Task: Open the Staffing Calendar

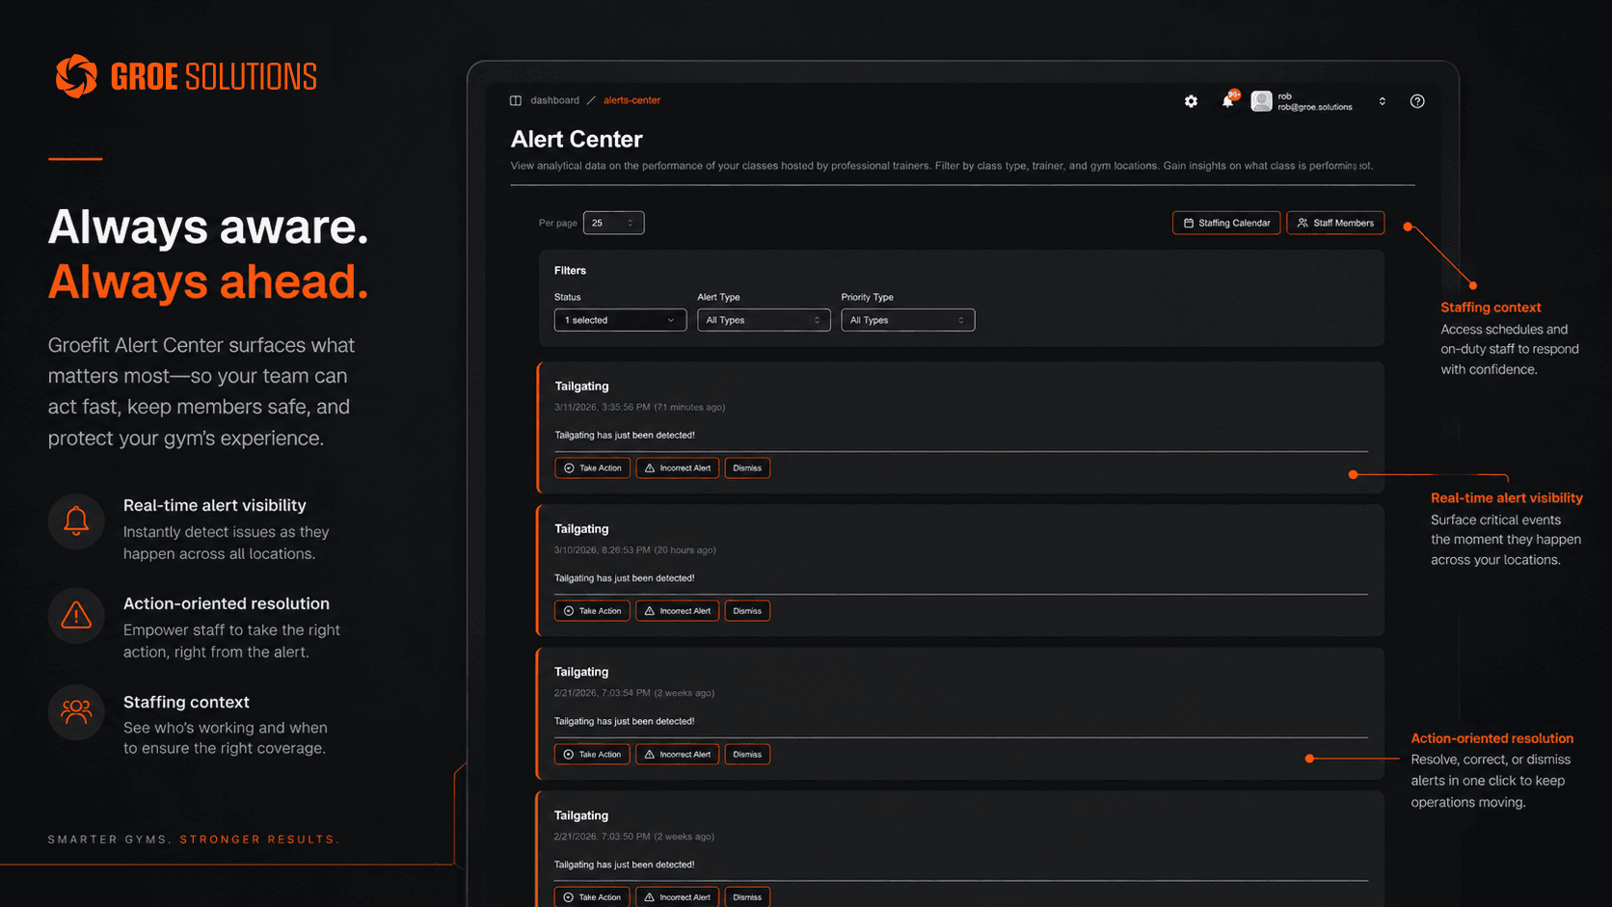Action: (1226, 223)
